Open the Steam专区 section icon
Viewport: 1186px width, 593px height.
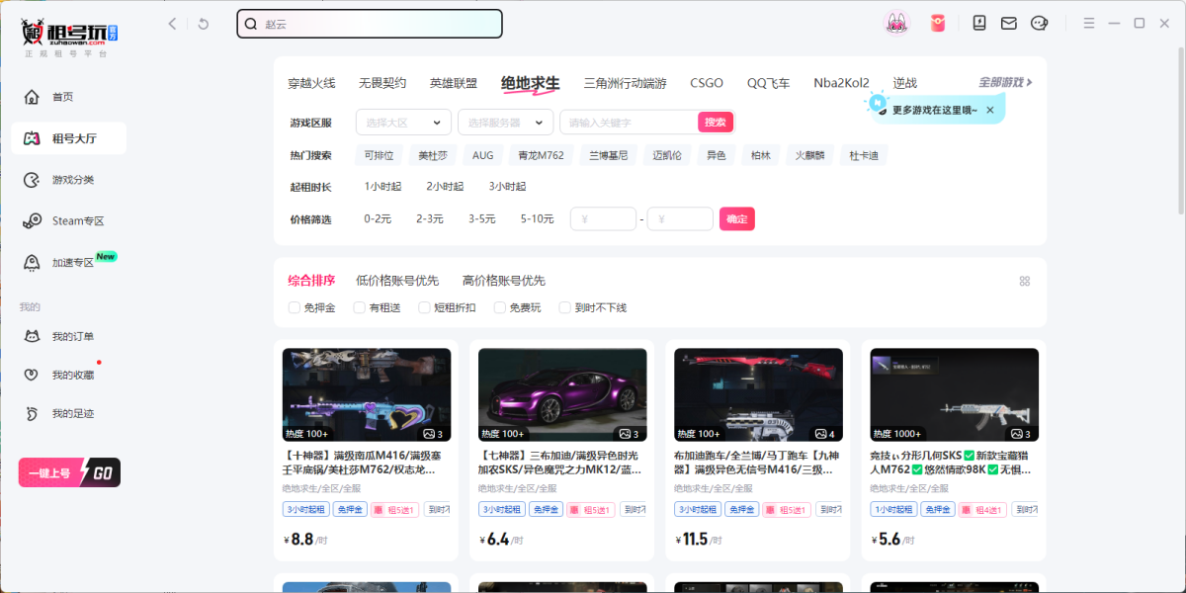pyautogui.click(x=32, y=220)
